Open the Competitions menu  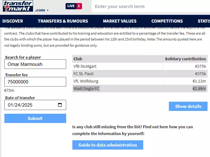(x=167, y=21)
